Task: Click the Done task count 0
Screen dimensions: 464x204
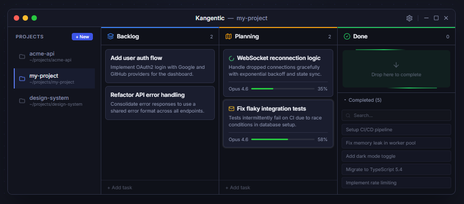Action: pos(448,37)
